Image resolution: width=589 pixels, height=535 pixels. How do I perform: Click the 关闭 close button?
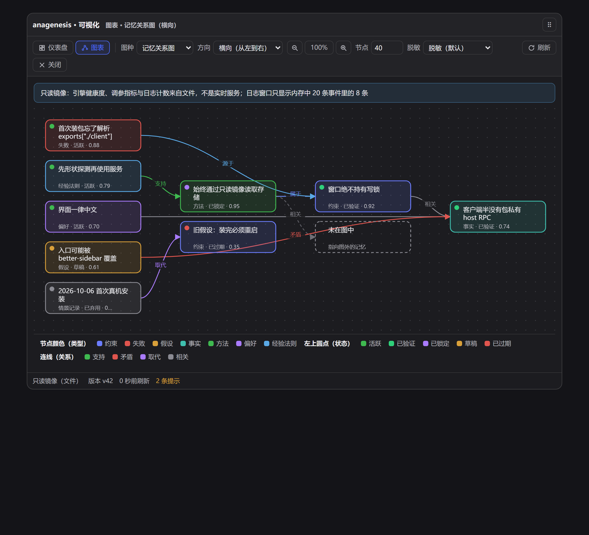[x=50, y=65]
